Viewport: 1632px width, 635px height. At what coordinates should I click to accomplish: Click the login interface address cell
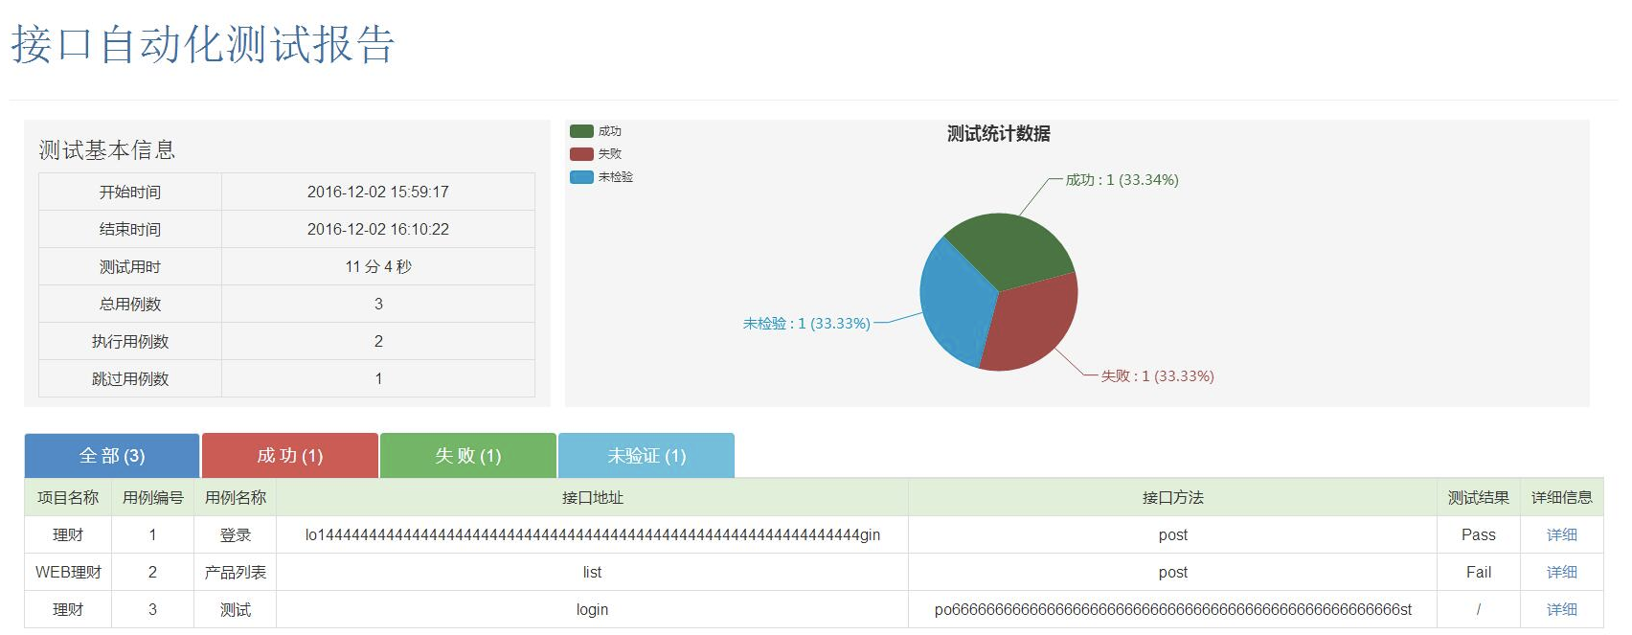pos(593,610)
